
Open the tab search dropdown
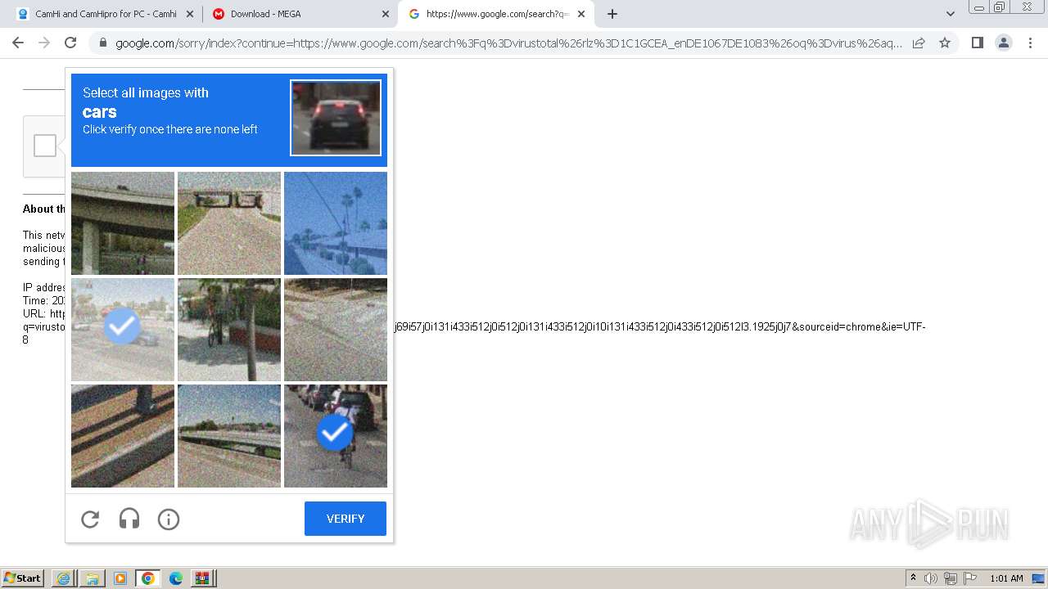(x=950, y=14)
